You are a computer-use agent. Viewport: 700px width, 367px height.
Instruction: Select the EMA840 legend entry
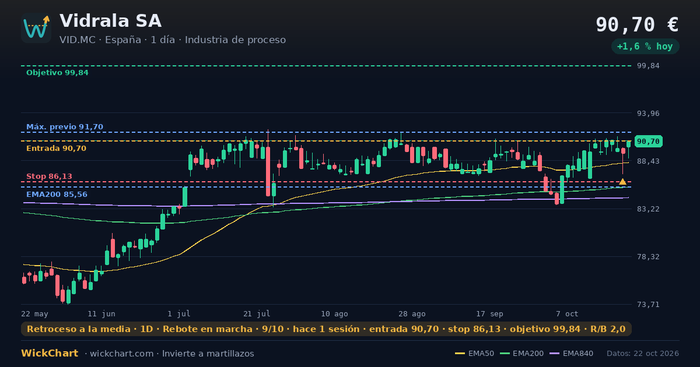pos(571,354)
